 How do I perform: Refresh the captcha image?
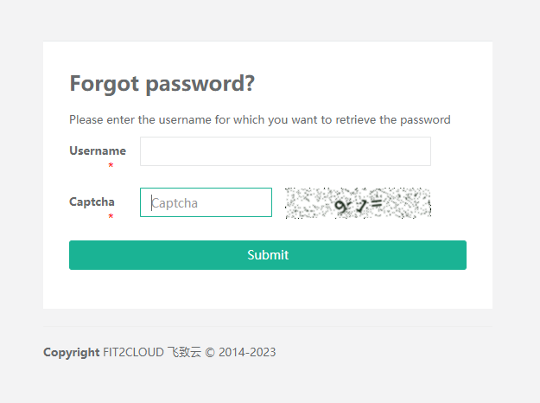click(x=358, y=203)
